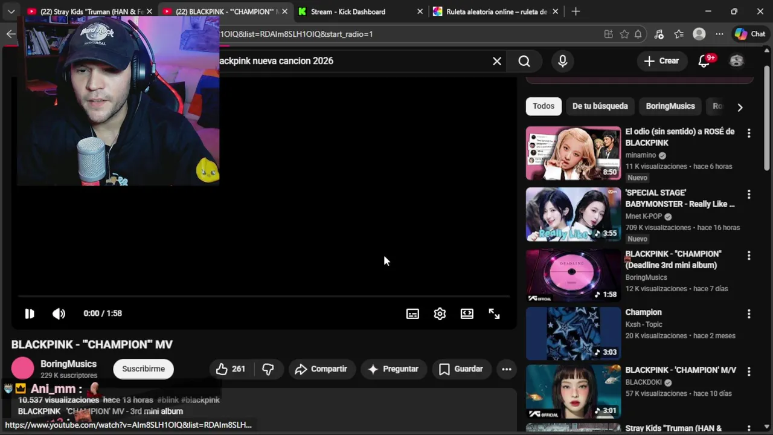The image size is (773, 435).
Task: Open BoringMusics pink channel avatar
Action: [x=23, y=369]
